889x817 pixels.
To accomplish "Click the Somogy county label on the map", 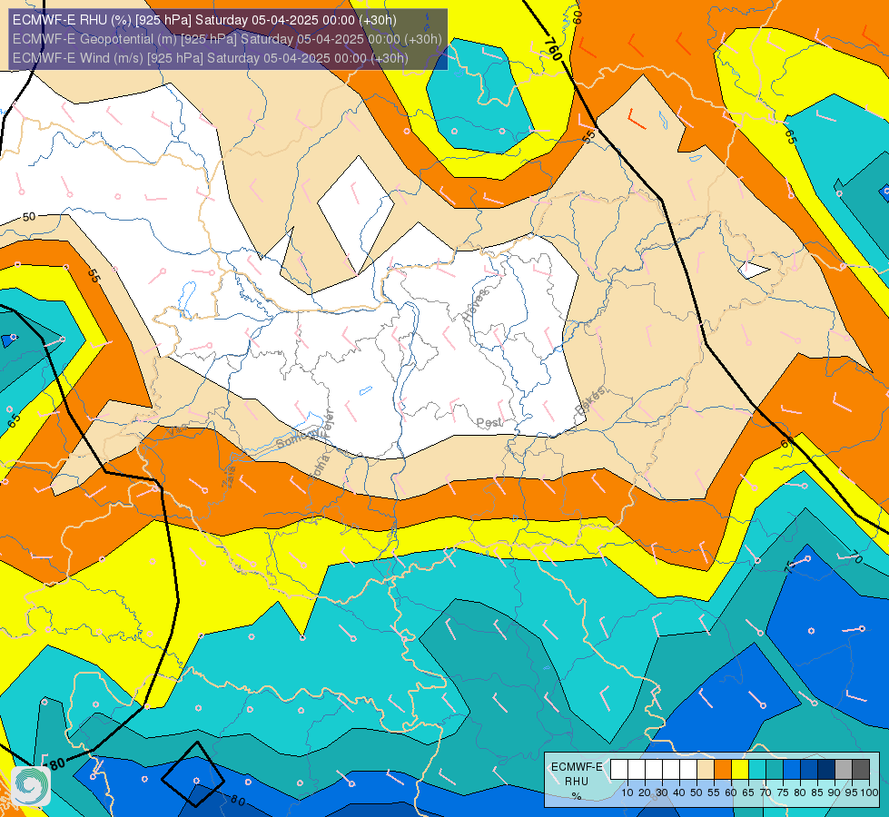I will 298,438.
